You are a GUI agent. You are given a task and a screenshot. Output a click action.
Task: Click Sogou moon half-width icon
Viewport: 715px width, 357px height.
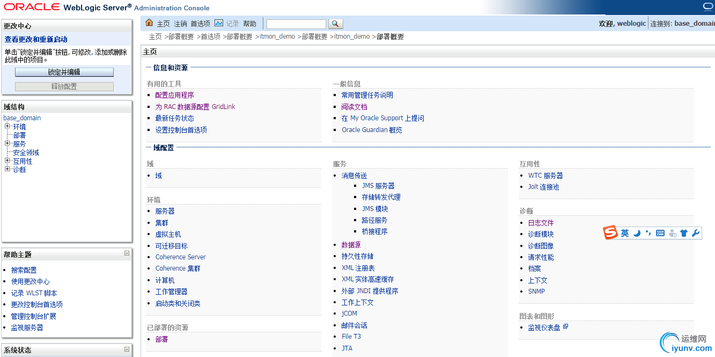point(637,233)
